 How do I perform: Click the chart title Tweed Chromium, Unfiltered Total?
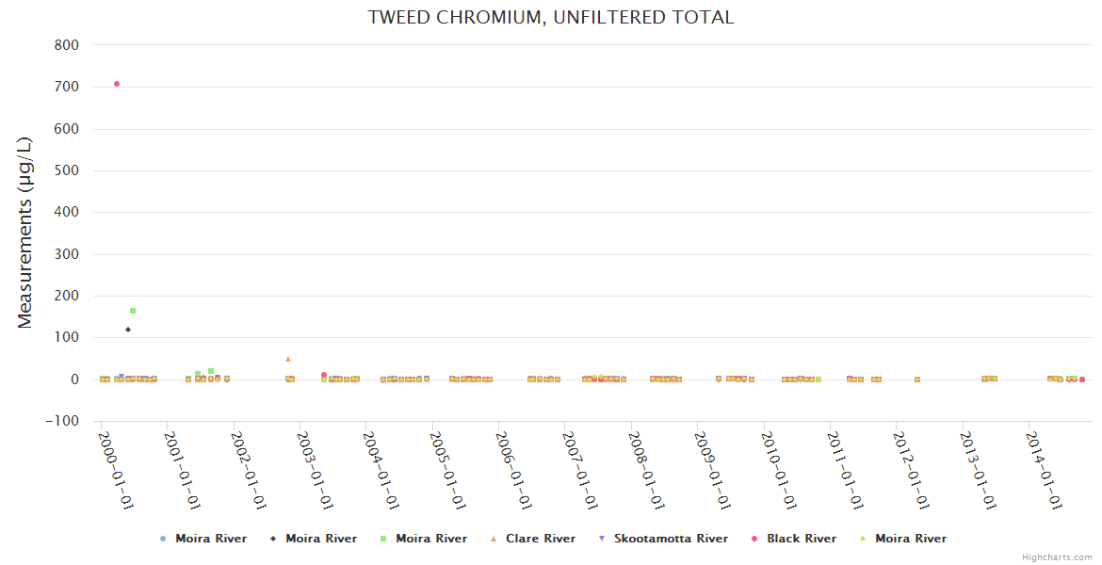551,17
